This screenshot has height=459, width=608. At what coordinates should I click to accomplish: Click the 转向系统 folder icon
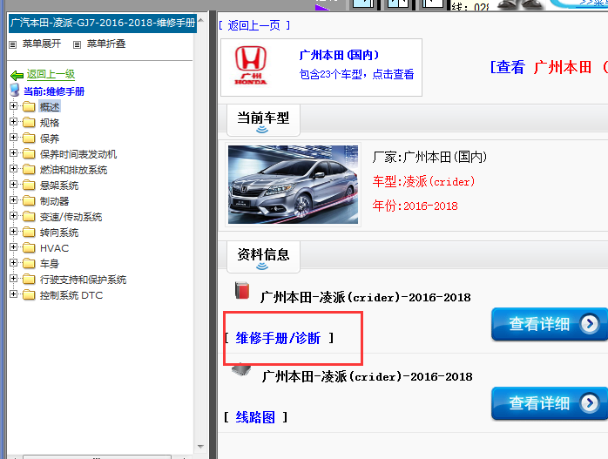(x=29, y=233)
